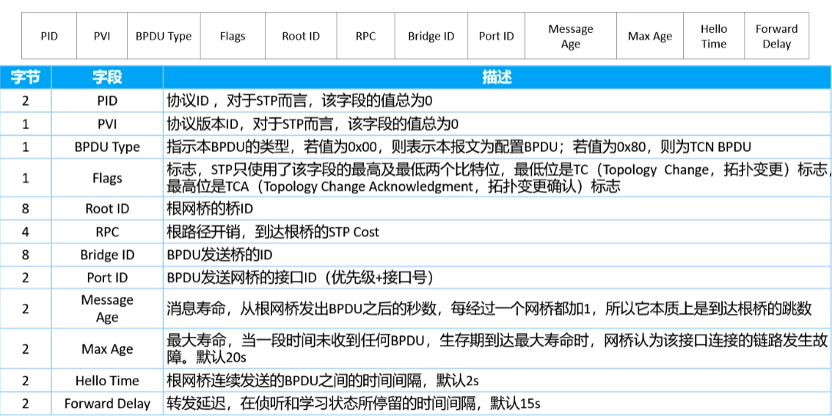The image size is (832, 416).
Task: Click the RPC box in the top diagram
Action: click(x=365, y=37)
